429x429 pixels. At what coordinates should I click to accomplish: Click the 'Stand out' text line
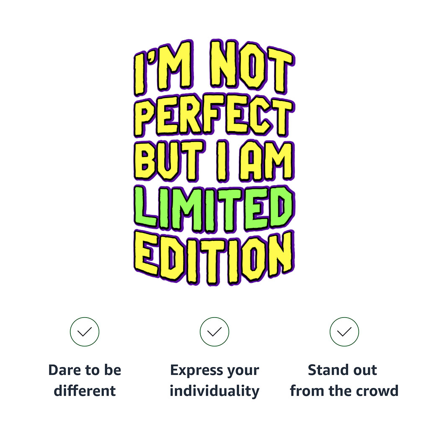coord(343,370)
